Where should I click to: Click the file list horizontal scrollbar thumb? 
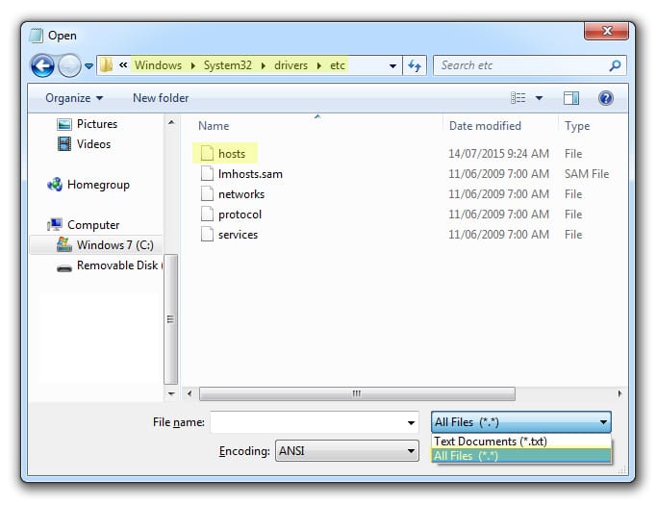pyautogui.click(x=357, y=393)
